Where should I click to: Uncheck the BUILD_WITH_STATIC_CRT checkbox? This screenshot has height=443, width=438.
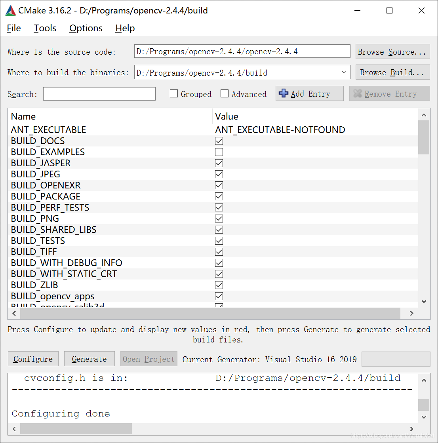(x=219, y=274)
